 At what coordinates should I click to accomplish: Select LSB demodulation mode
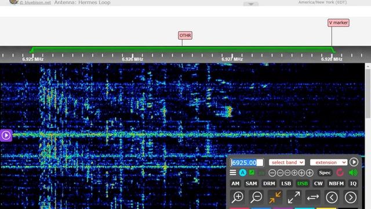[286, 183]
